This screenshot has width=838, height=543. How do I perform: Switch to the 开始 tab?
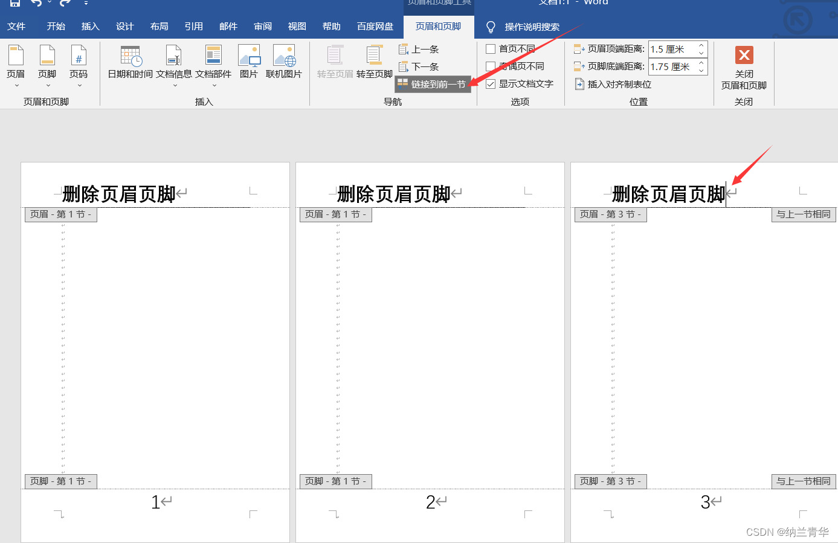56,27
